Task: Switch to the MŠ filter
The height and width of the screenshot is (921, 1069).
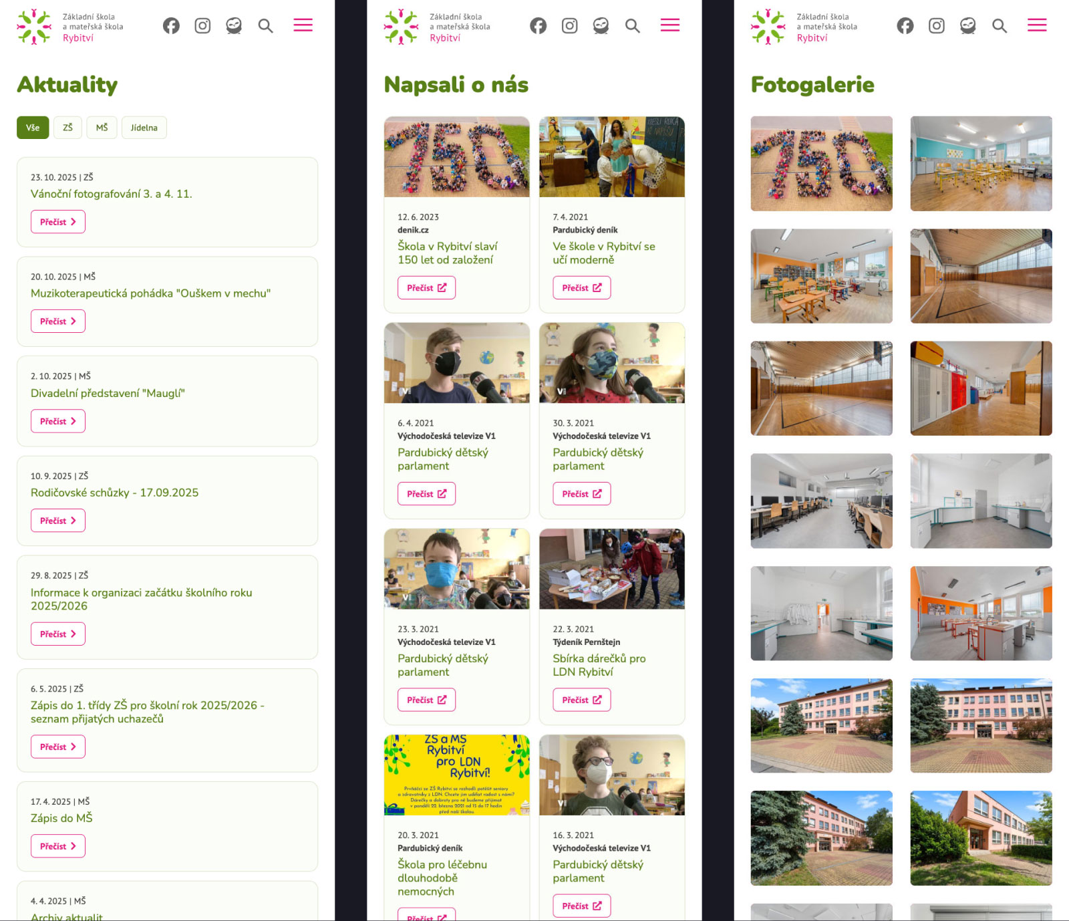Action: coord(102,128)
